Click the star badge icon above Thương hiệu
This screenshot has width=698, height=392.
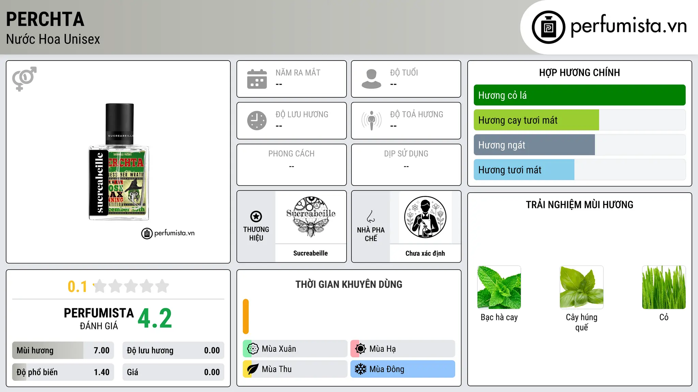256,216
